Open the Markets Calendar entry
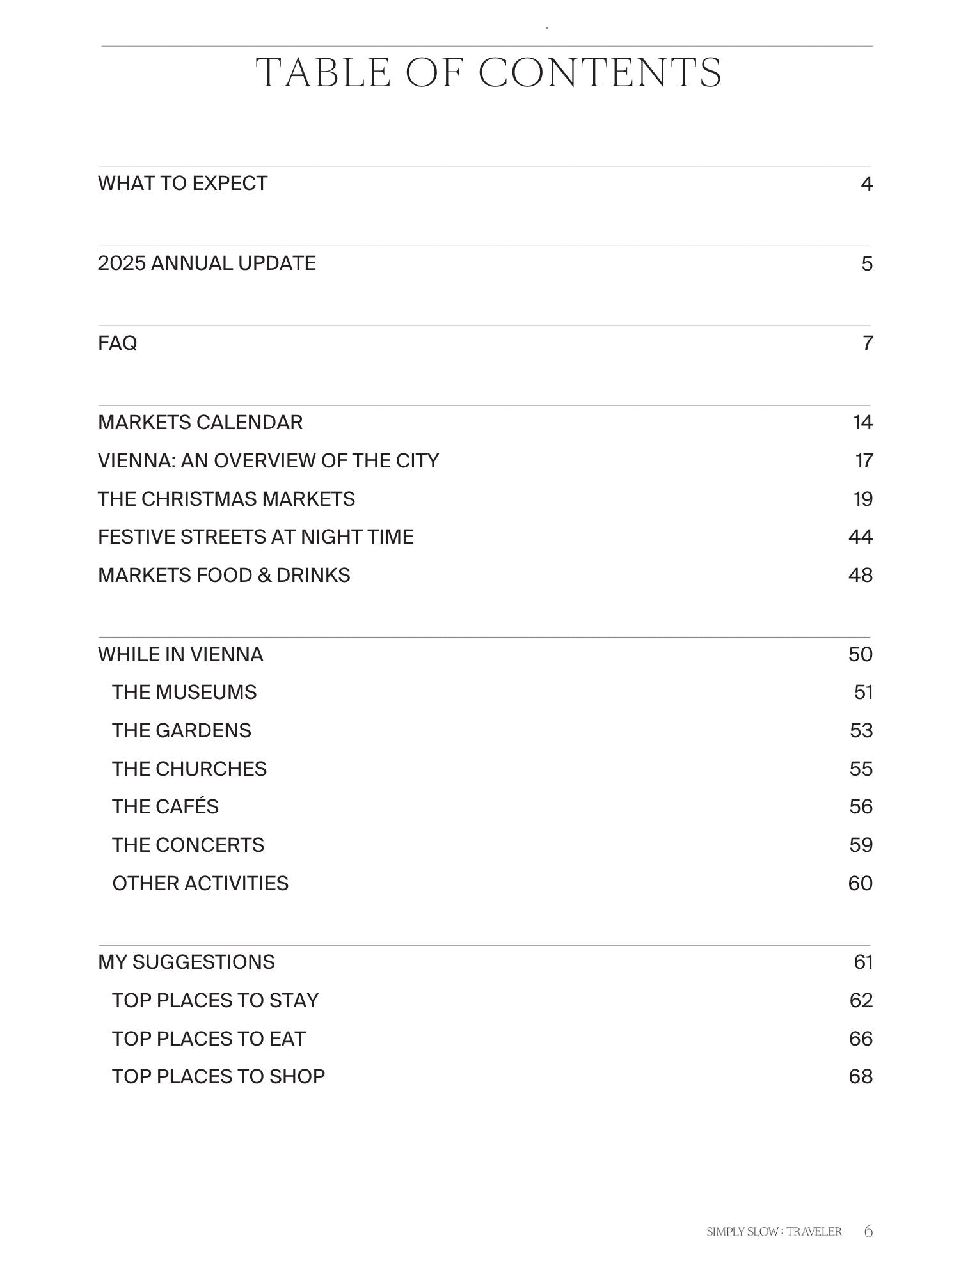This screenshot has width=977, height=1279. click(x=200, y=423)
